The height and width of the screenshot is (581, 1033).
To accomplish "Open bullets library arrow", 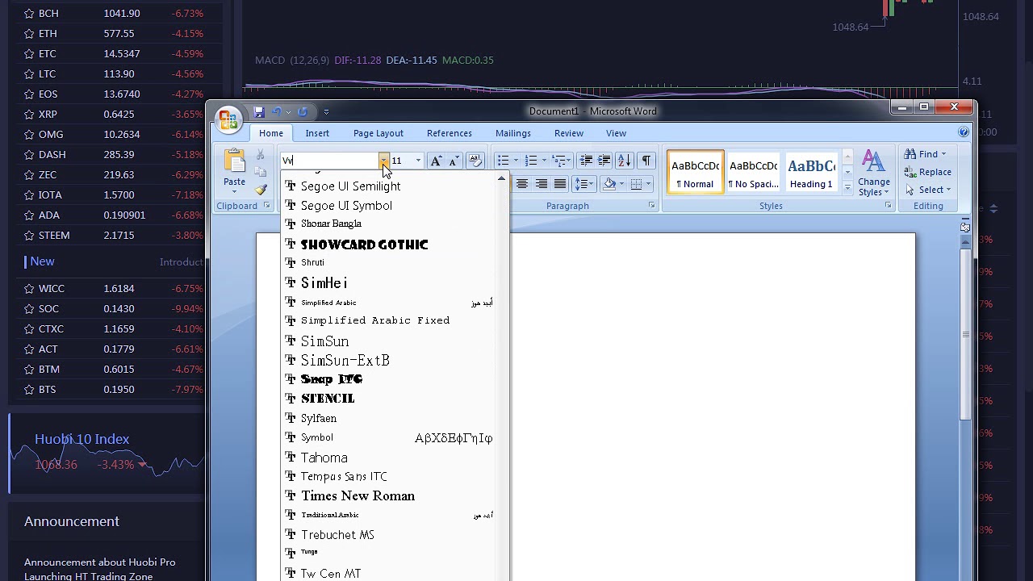I will (516, 161).
